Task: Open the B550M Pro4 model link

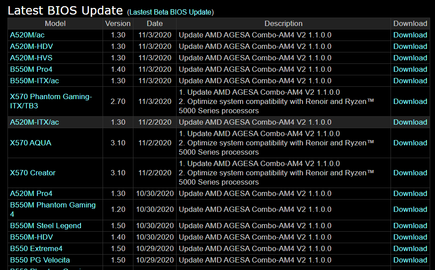Action: tap(31, 69)
